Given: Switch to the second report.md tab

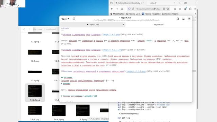Looking at the screenshot, I should coord(159,24).
